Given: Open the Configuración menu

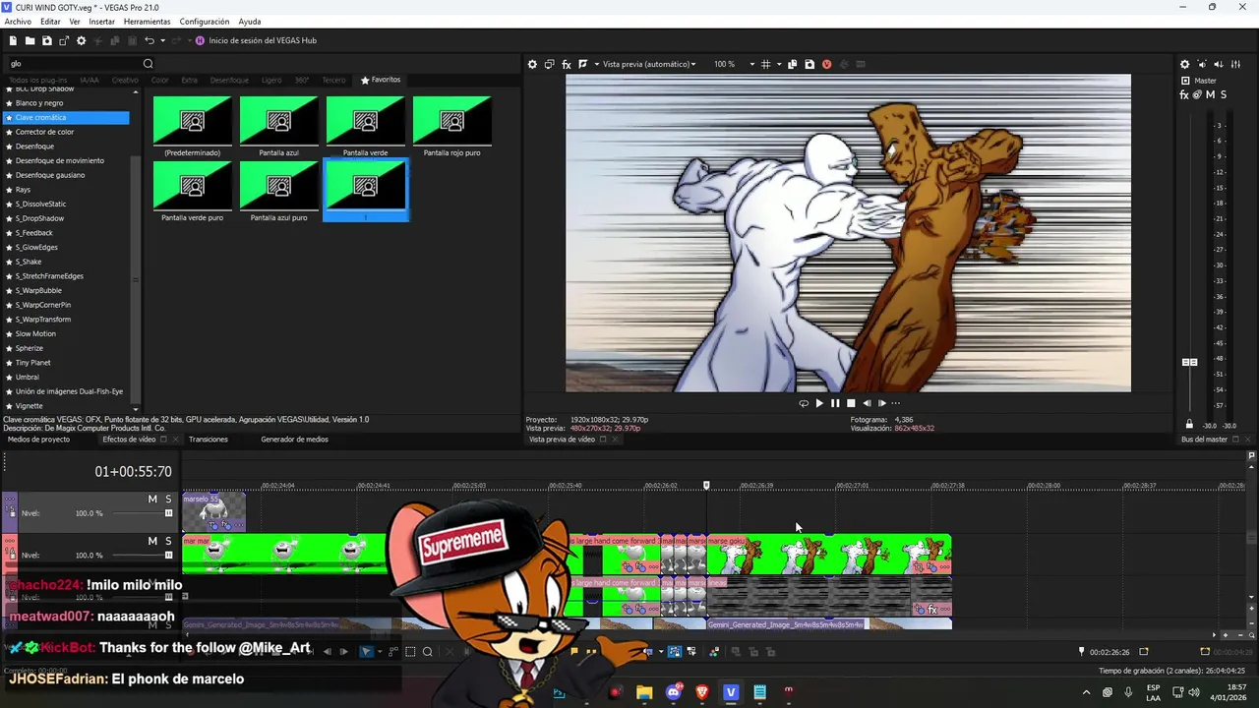Looking at the screenshot, I should click(x=205, y=22).
